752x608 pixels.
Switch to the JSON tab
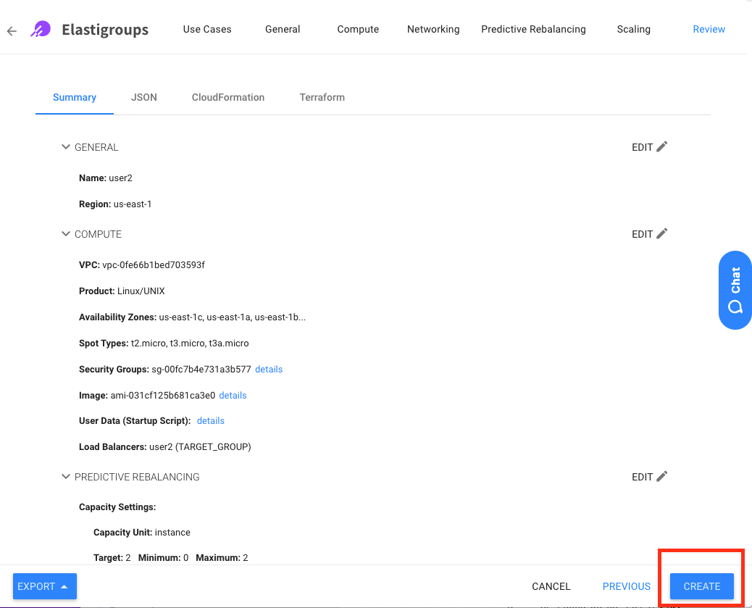(x=144, y=97)
